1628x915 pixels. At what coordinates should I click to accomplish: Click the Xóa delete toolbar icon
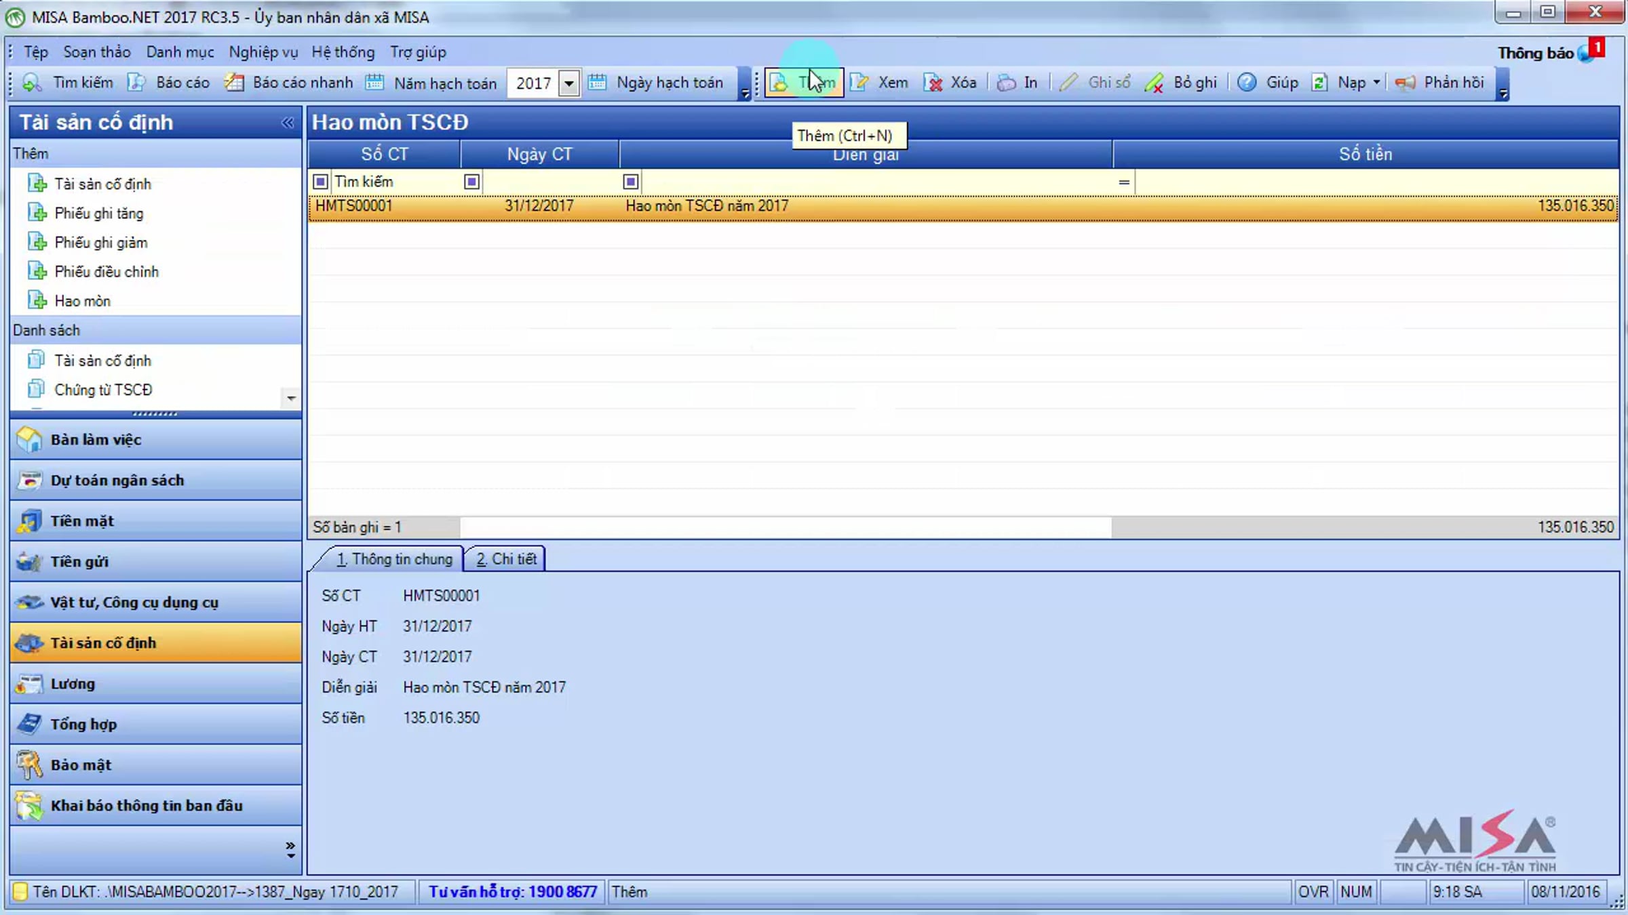pos(933,83)
